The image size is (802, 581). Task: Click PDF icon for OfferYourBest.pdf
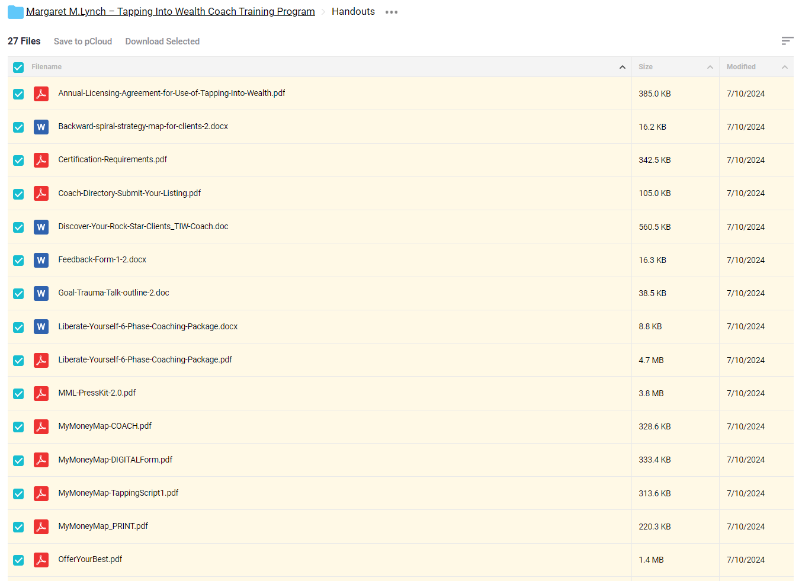[41, 560]
